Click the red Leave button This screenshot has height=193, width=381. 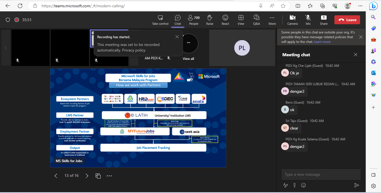click(x=347, y=20)
